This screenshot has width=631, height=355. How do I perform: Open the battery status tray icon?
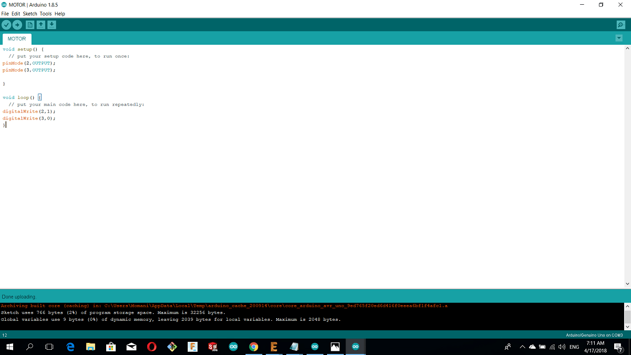point(542,347)
